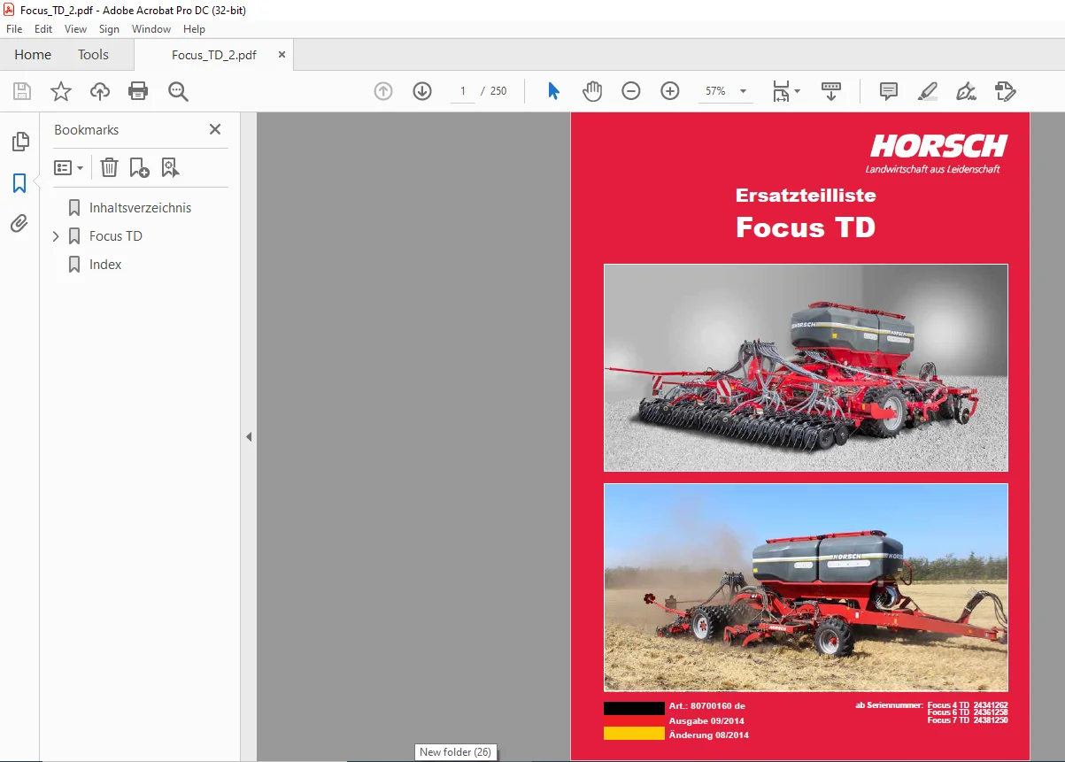This screenshot has height=762, width=1065.
Task: Switch to the Tools tab
Action: click(93, 55)
